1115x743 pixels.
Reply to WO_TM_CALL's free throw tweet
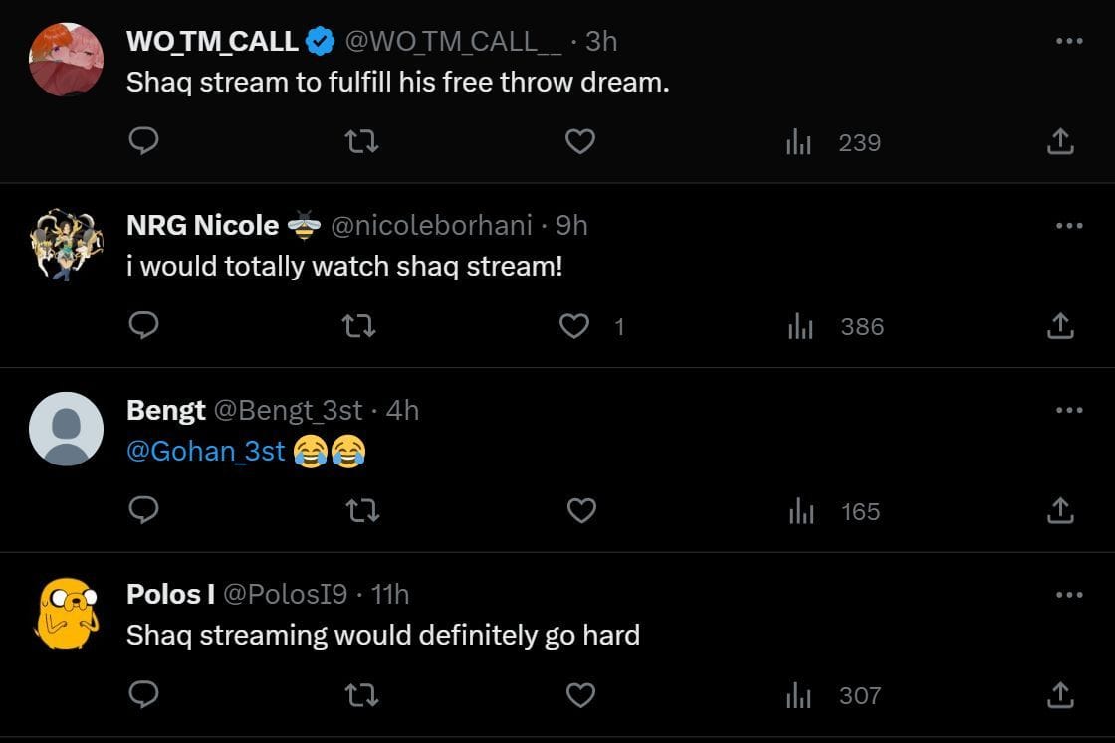144,142
